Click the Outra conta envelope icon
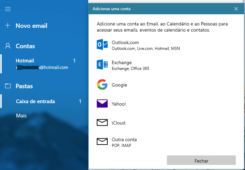245x170 pixels. point(102,141)
